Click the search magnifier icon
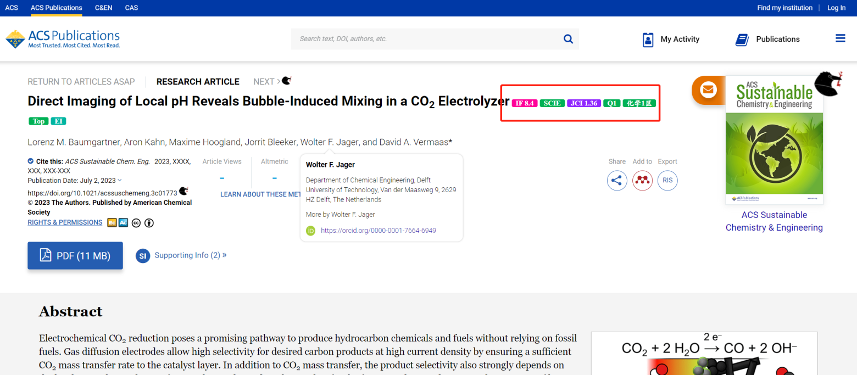Image resolution: width=857 pixels, height=375 pixels. coord(568,39)
